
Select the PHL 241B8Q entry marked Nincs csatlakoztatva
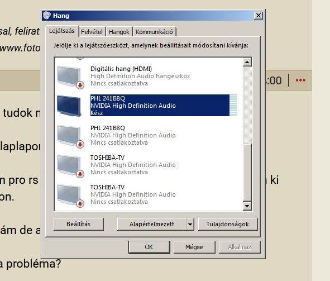147,135
